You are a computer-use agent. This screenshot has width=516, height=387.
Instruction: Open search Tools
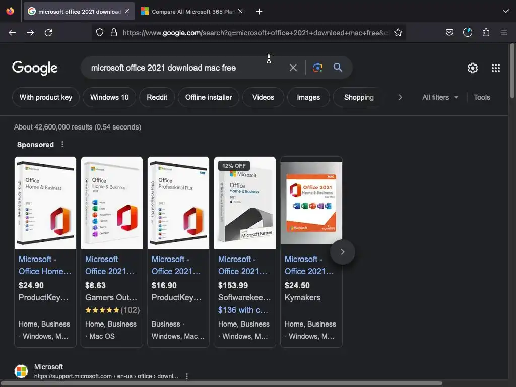(x=482, y=97)
